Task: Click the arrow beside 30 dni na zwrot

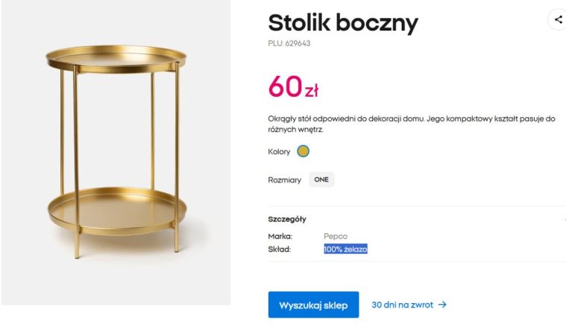Action: [x=442, y=305]
